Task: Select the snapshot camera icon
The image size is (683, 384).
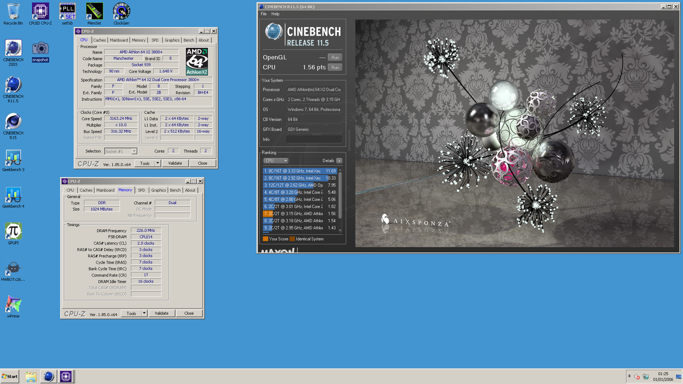Action: [x=40, y=52]
